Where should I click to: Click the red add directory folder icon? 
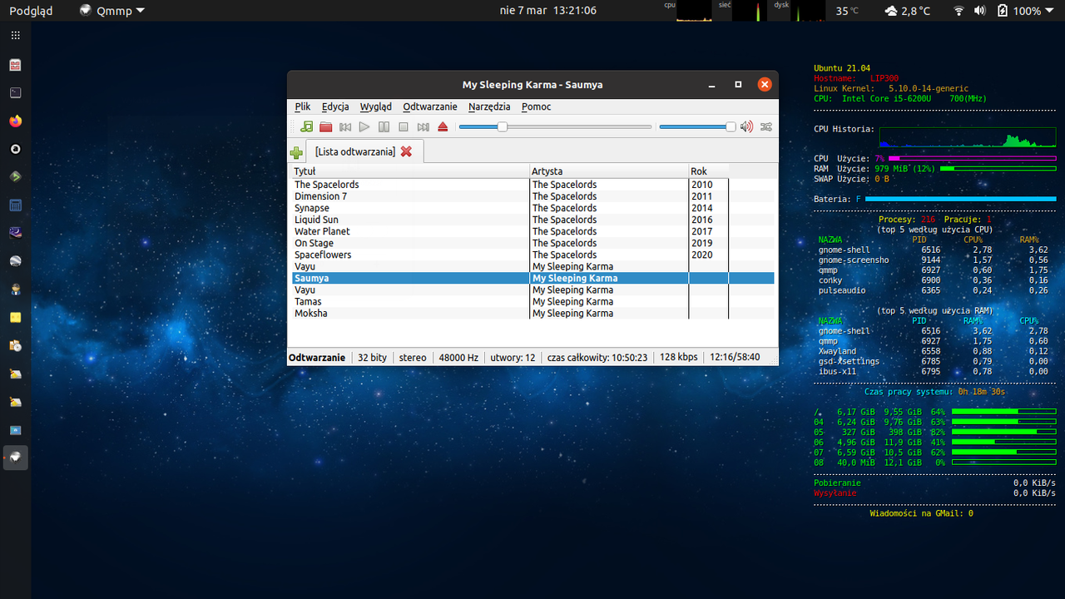pos(326,126)
